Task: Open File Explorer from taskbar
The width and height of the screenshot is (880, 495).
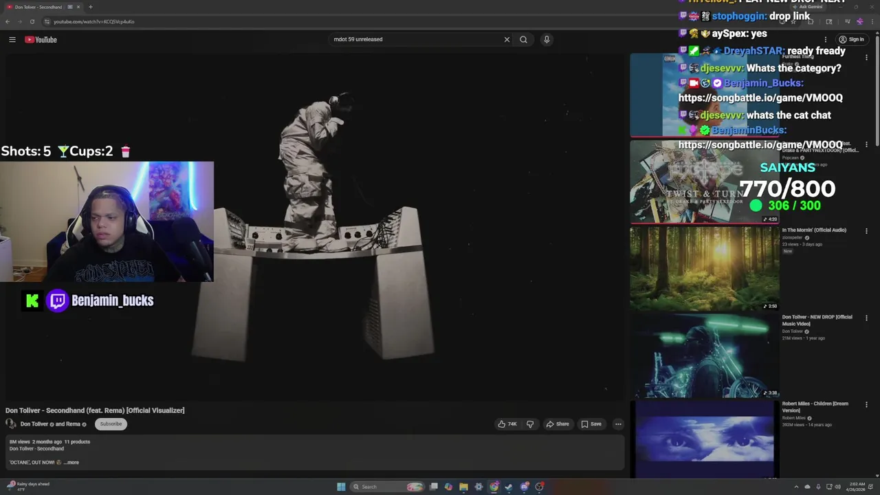Action: (463, 487)
